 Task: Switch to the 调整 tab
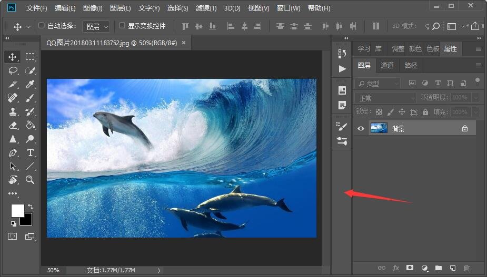[x=398, y=49]
